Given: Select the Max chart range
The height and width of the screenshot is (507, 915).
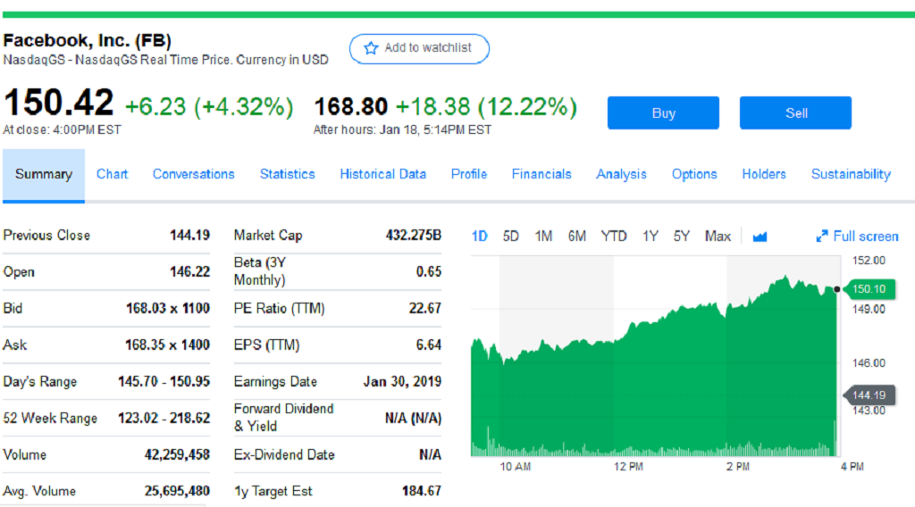Looking at the screenshot, I should click(x=718, y=236).
